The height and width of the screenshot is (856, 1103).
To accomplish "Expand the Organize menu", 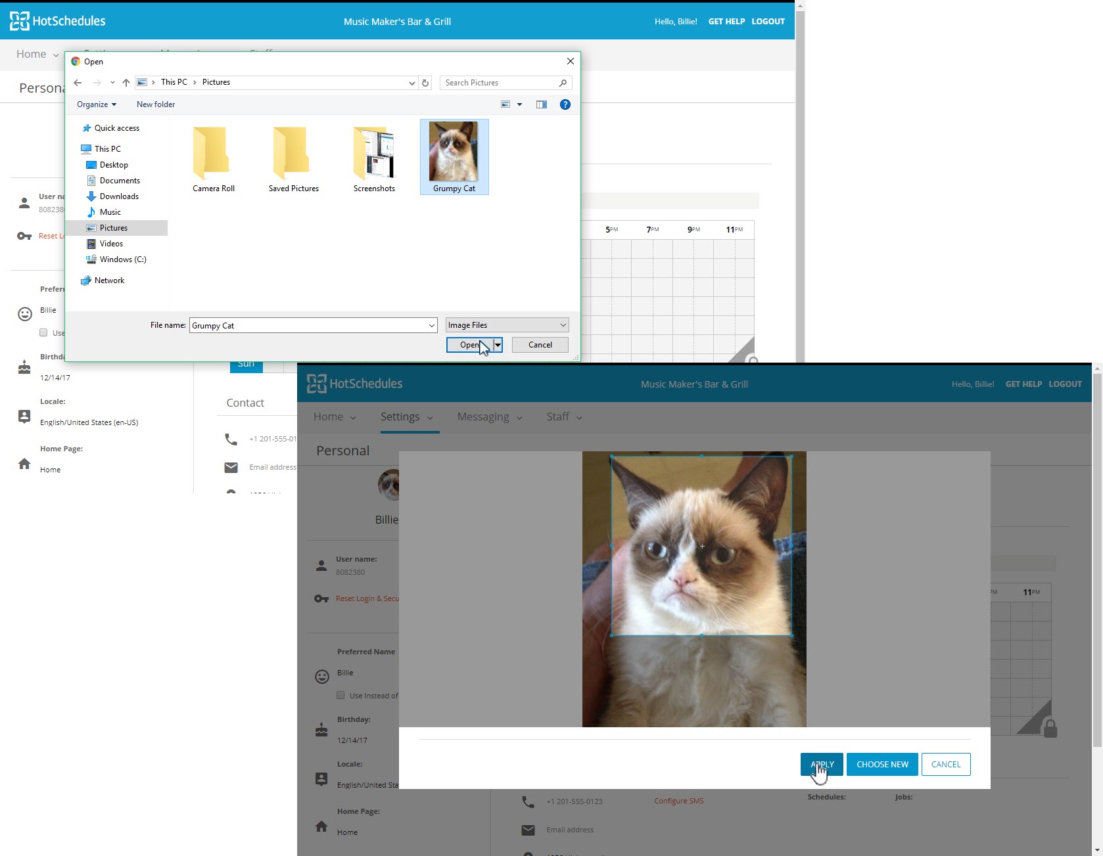I will coord(97,104).
